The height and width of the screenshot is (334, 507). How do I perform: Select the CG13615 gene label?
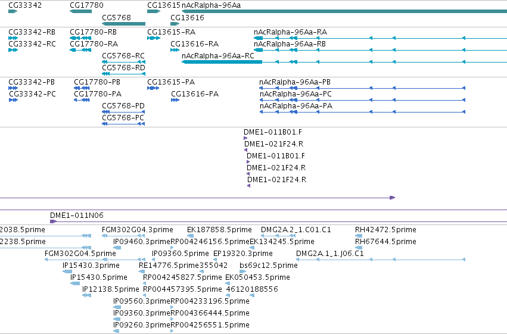(x=164, y=5)
